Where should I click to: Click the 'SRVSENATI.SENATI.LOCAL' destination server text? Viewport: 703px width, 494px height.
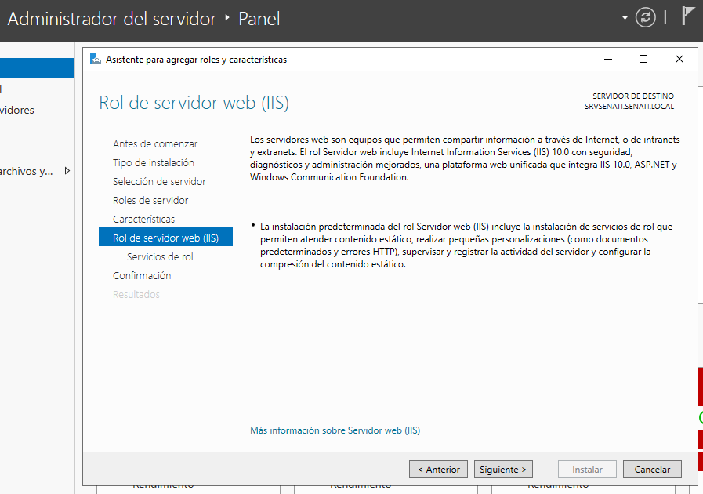click(629, 107)
